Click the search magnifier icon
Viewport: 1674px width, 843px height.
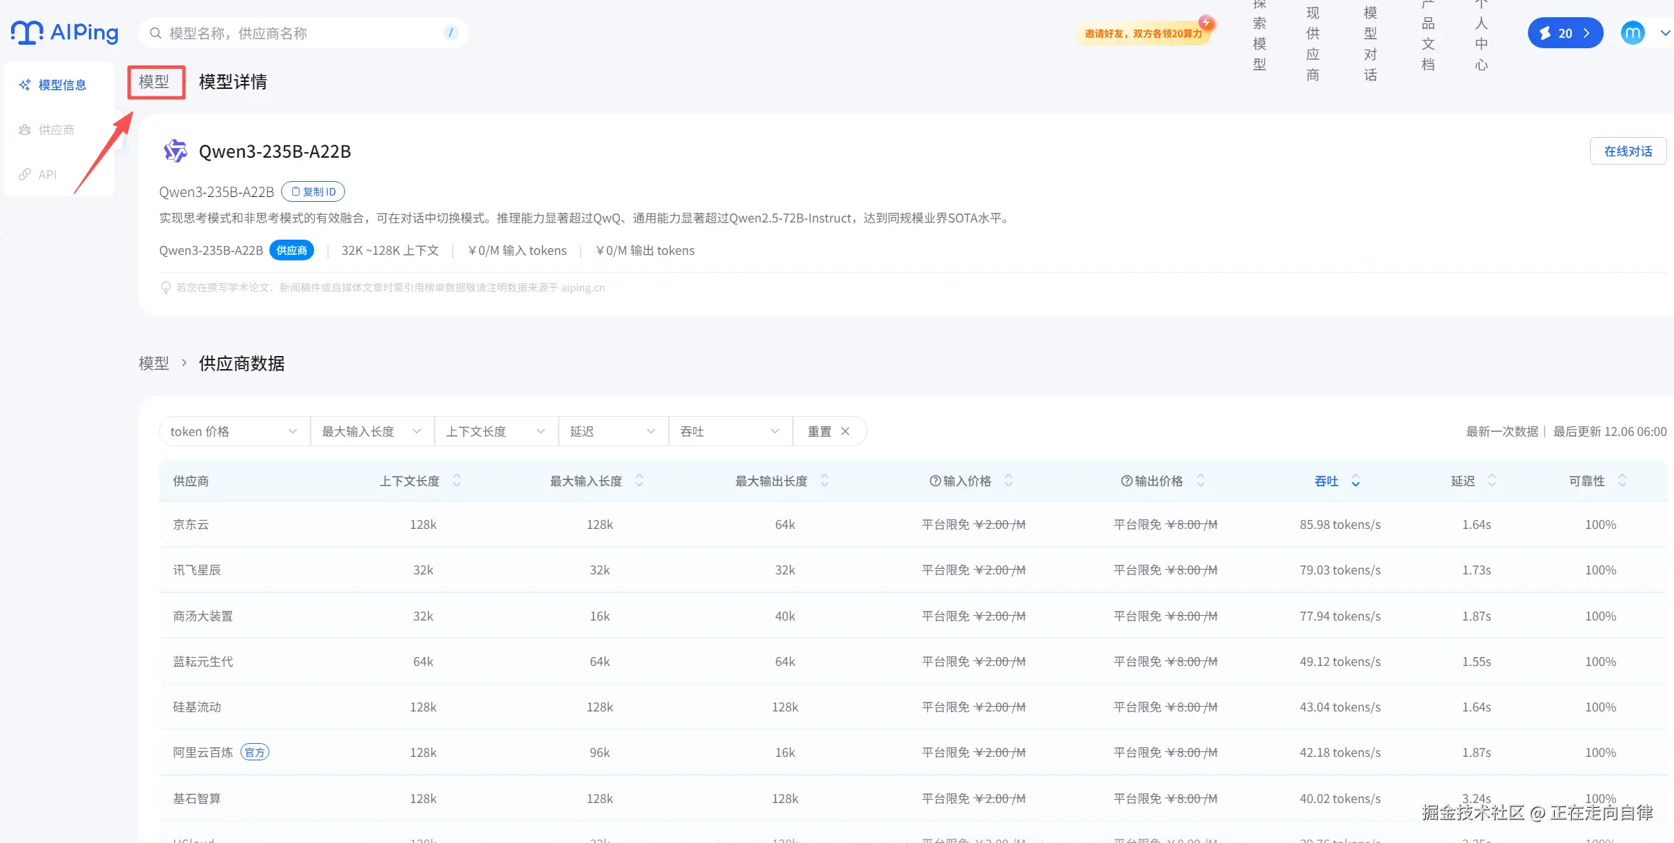click(156, 33)
